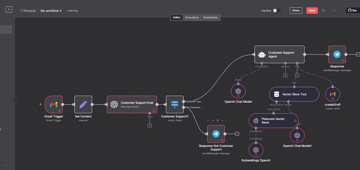Image resolution: width=360 pixels, height=170 pixels.
Task: Click Add tag
Action: point(72,10)
